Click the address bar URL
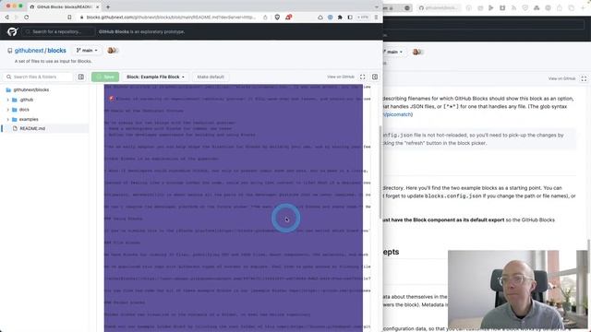This screenshot has width=591, height=332. point(171,18)
